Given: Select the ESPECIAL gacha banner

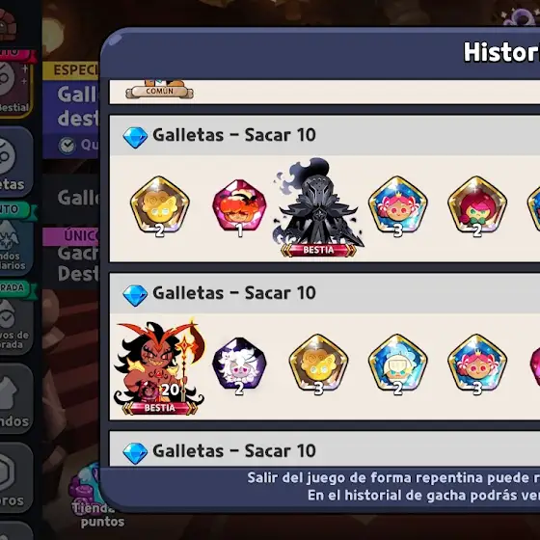Looking at the screenshot, I should pyautogui.click(x=70, y=110).
